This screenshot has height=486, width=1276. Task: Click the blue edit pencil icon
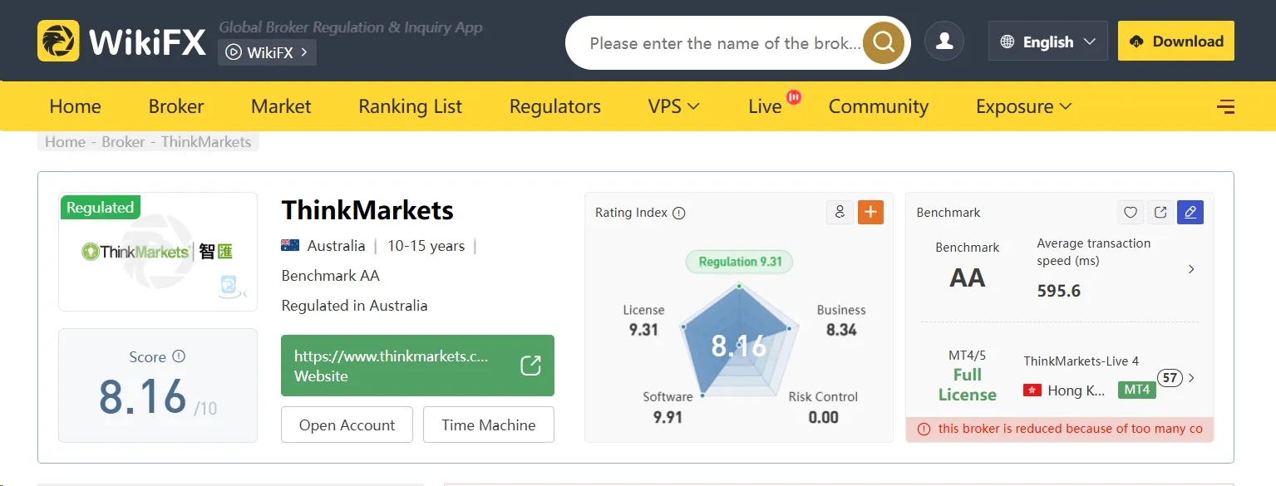click(1190, 213)
